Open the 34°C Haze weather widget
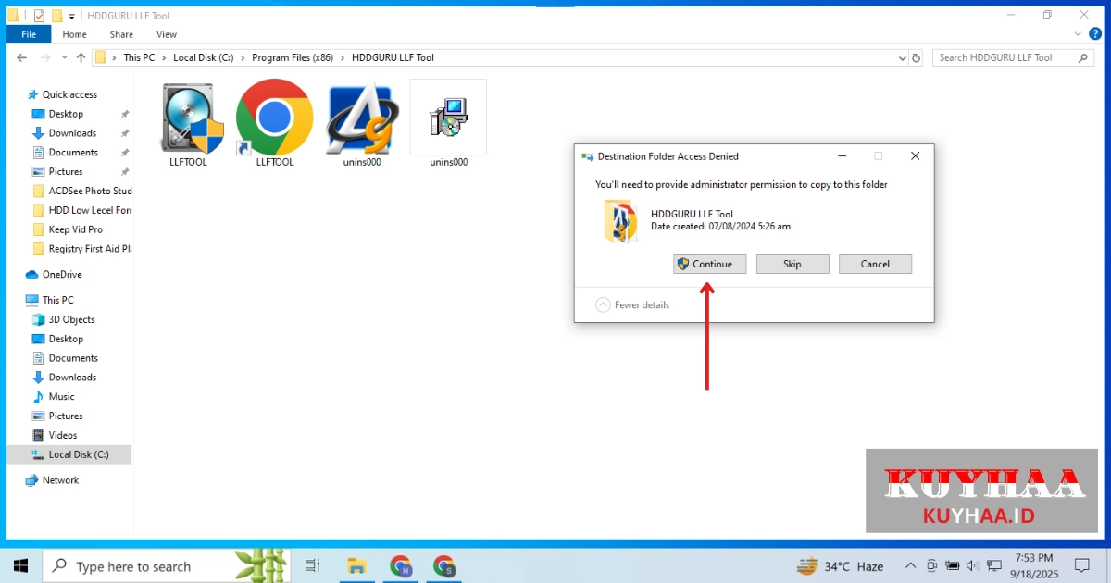Screen dimensions: 1111x583 841,566
